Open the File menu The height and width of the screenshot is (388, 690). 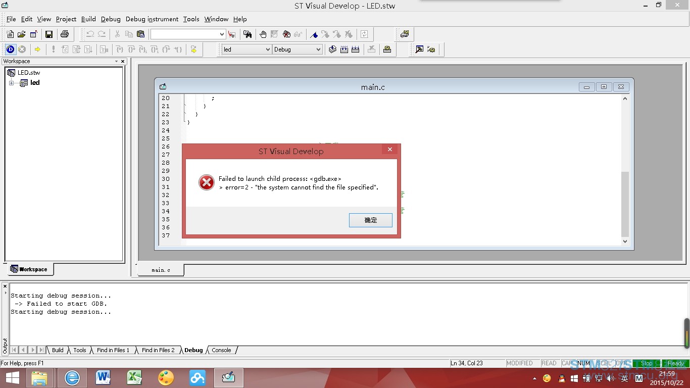pyautogui.click(x=11, y=19)
